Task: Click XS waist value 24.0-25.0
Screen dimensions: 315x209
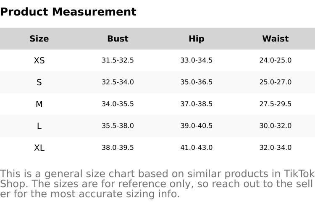Action: point(275,60)
